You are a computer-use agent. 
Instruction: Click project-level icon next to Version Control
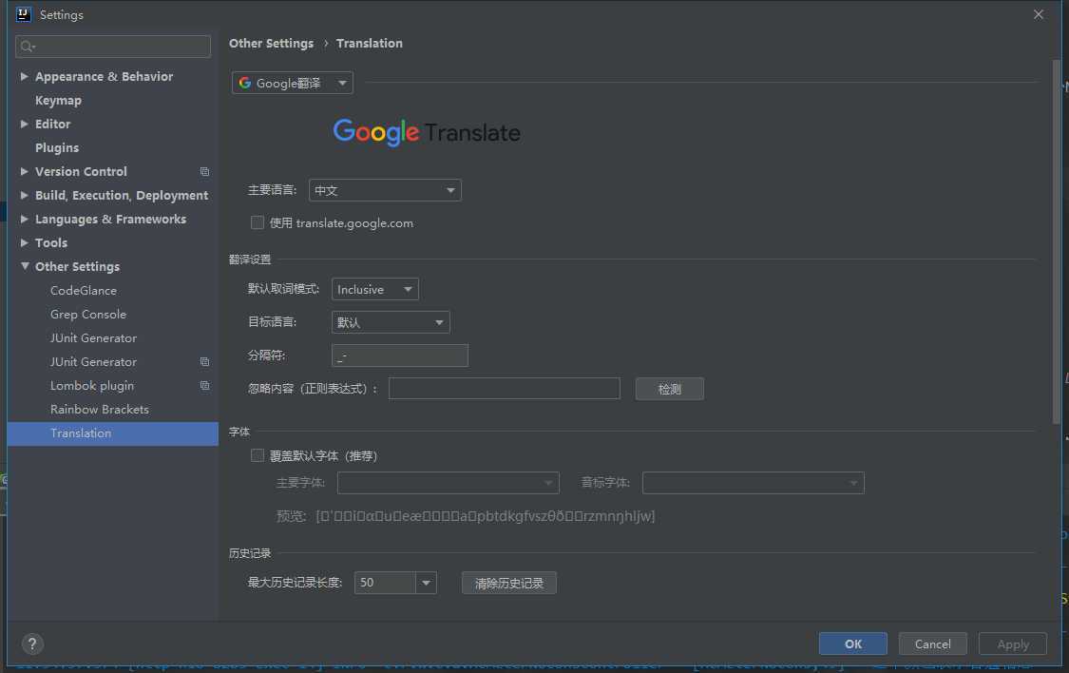(x=204, y=172)
